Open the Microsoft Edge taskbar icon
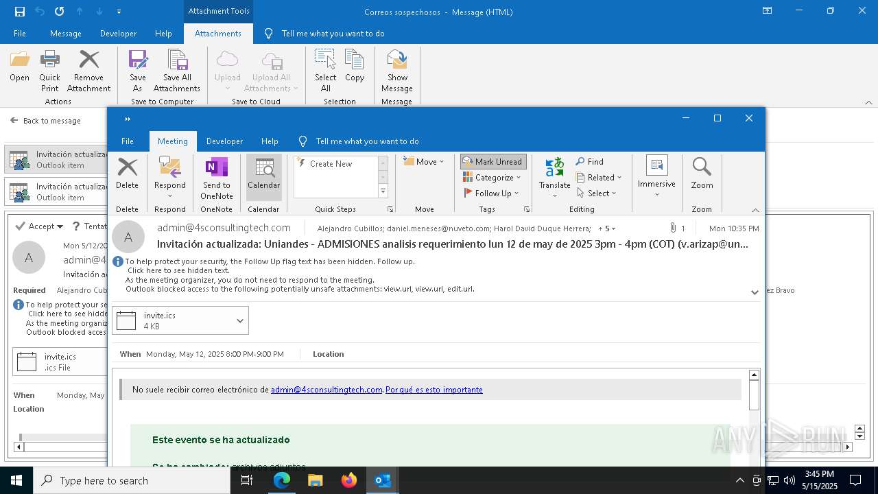 282,480
